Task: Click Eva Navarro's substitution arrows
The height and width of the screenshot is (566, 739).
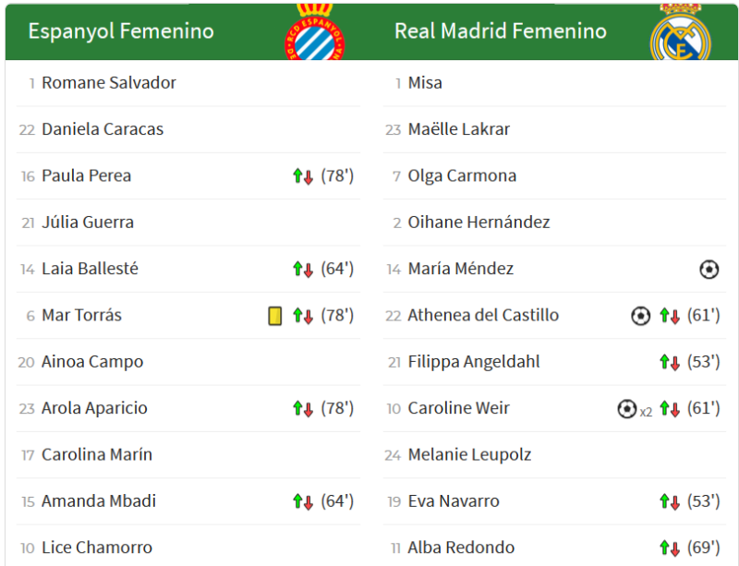Action: point(670,501)
